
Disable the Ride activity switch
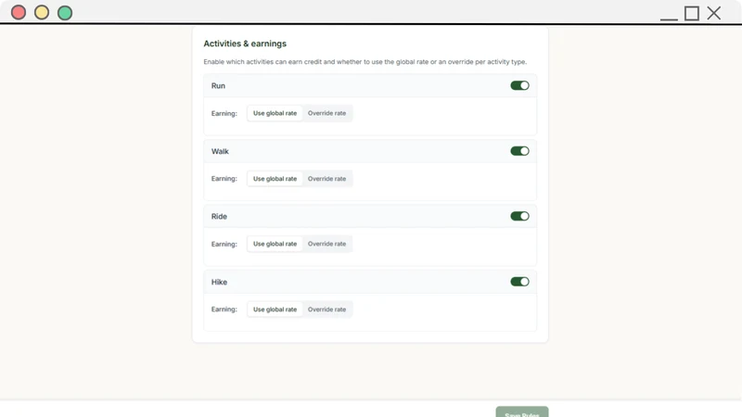pyautogui.click(x=519, y=216)
